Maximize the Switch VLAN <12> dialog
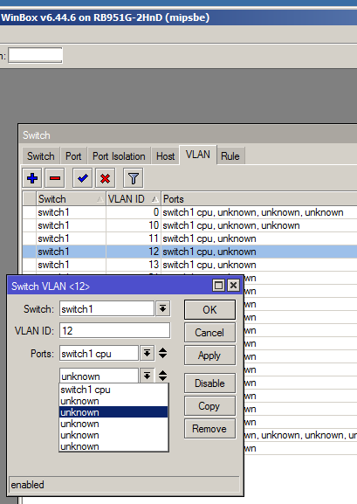Screen dimensions: 357x504 [218, 285]
